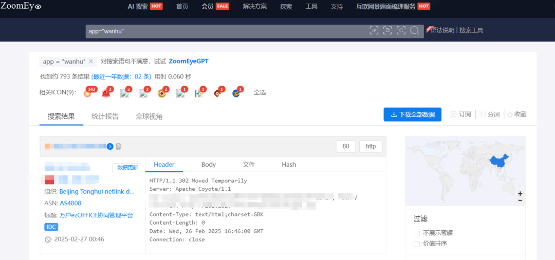Select the blue H-shaped related icon
Screen dimensions: 555x260
(x=198, y=93)
